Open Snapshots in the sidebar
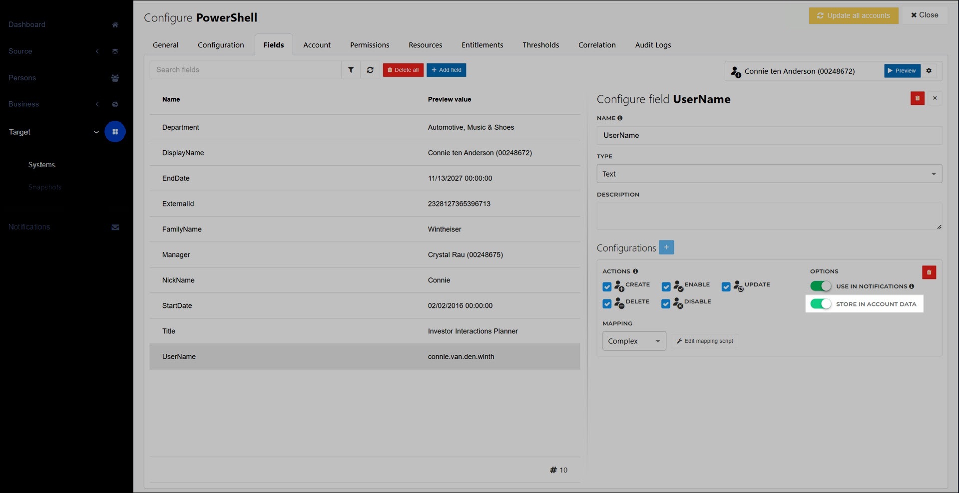 pos(44,187)
